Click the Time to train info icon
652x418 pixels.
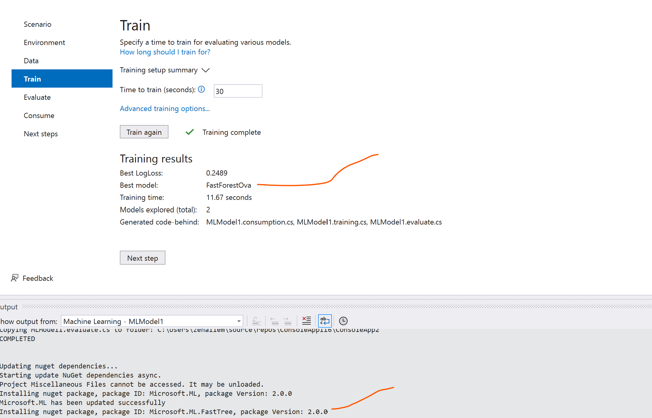coord(201,89)
